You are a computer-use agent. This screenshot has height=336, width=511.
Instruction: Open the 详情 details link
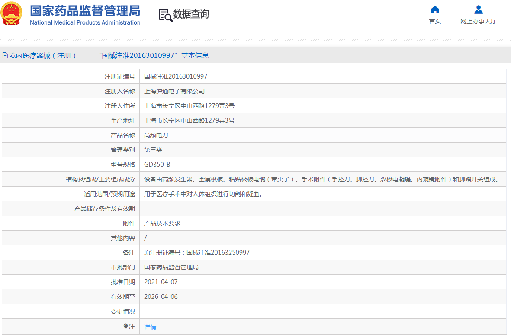click(150, 326)
